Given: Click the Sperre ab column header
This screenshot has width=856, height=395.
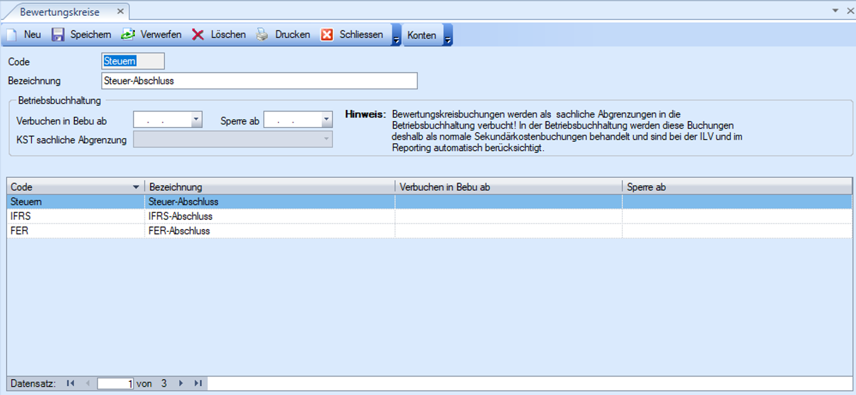Looking at the screenshot, I should click(738, 187).
